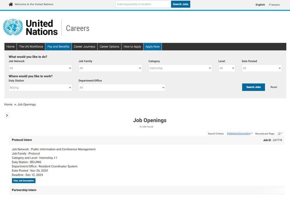This screenshot has width=290, height=197.
Task: Reset the search filters
Action: coord(274,87)
